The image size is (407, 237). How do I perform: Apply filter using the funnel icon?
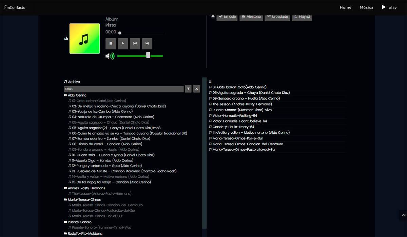tap(188, 89)
